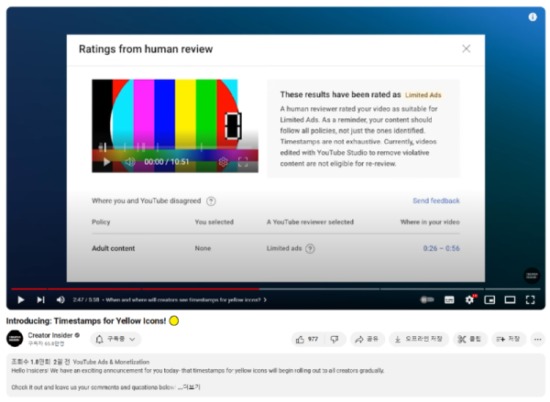Toggle the autoplay switch
550x402 pixels.
click(x=427, y=299)
